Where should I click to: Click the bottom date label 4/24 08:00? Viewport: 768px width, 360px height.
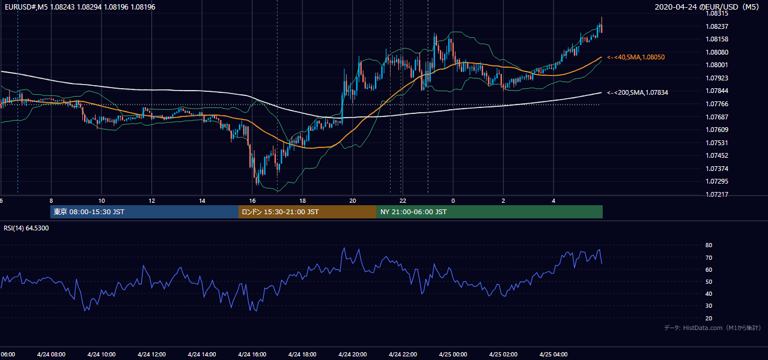[x=51, y=354]
